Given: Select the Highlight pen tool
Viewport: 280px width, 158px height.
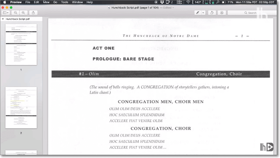Looking at the screenshot, I should (198, 13).
